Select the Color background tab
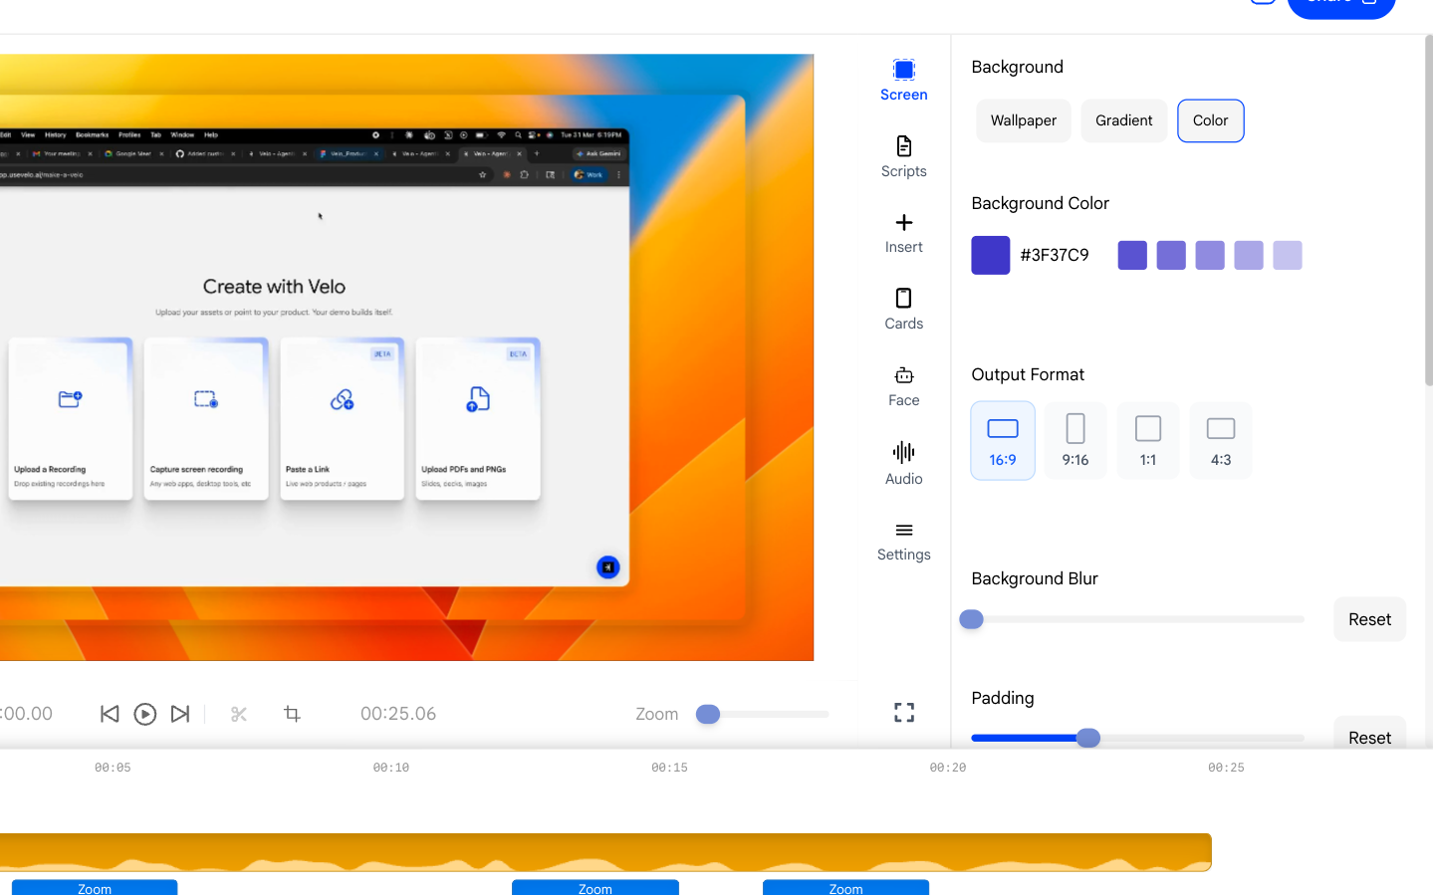This screenshot has height=895, width=1433. tap(1210, 120)
